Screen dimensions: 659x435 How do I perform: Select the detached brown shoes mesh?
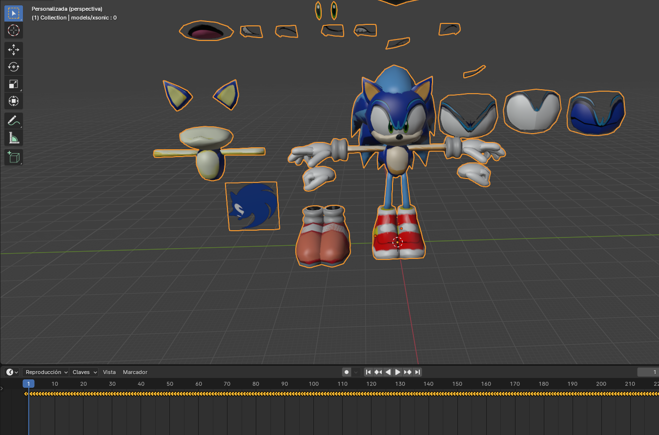point(323,236)
